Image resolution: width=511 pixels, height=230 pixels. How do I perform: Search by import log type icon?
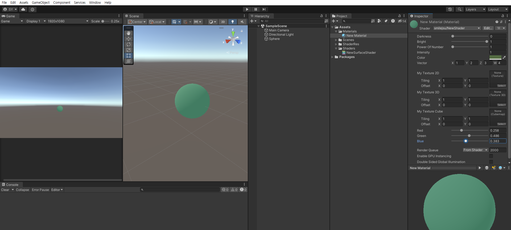[x=393, y=21]
